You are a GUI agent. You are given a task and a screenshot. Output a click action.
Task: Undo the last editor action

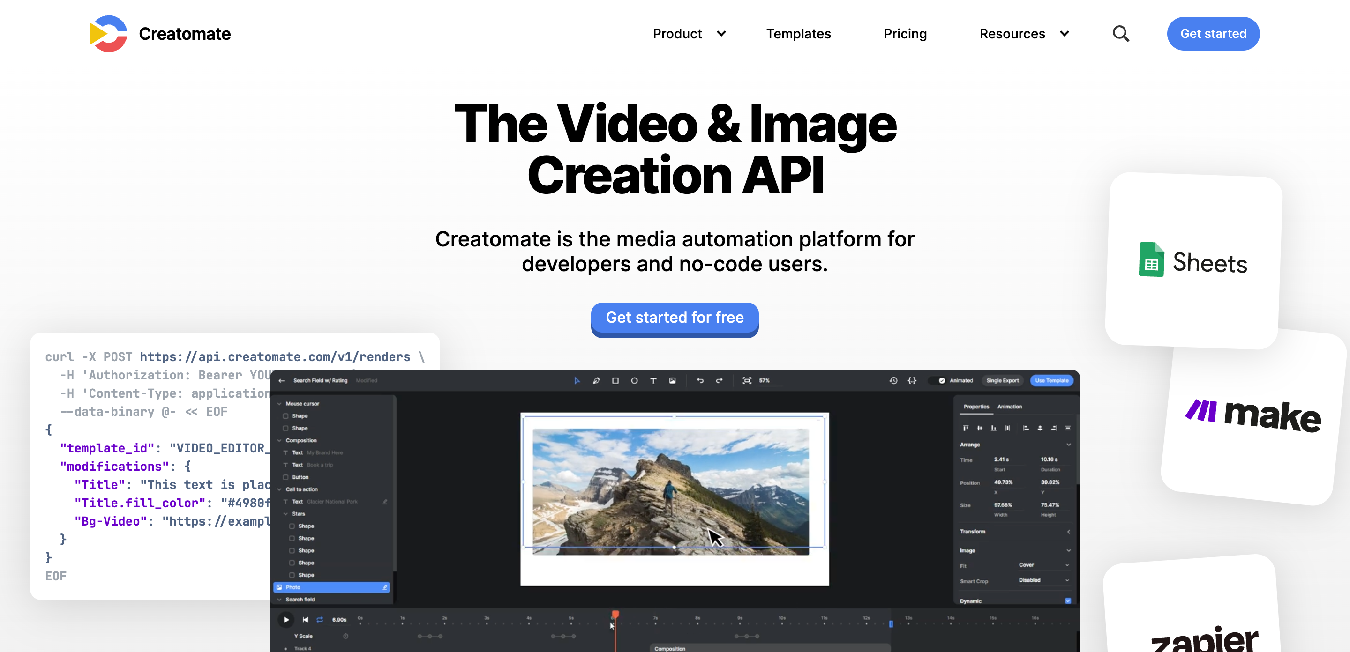point(700,381)
